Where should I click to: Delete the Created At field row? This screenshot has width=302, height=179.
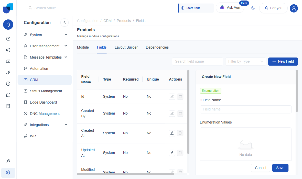(x=180, y=133)
